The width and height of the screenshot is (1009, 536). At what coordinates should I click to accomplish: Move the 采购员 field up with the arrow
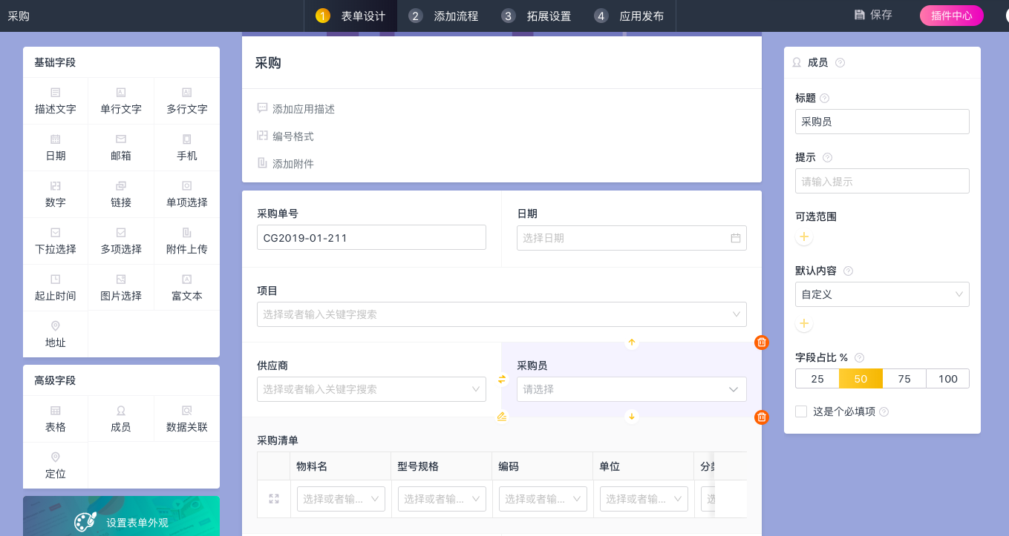click(x=632, y=343)
